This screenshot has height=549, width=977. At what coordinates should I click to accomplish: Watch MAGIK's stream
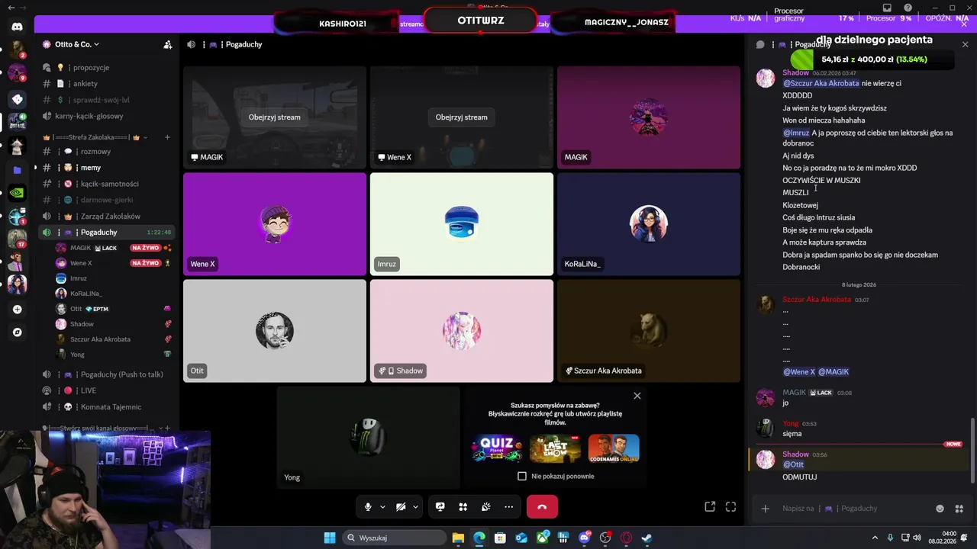tap(274, 117)
